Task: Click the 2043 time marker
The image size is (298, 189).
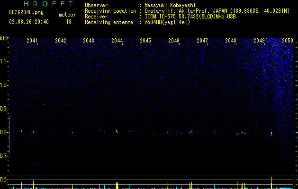Action: [89, 40]
